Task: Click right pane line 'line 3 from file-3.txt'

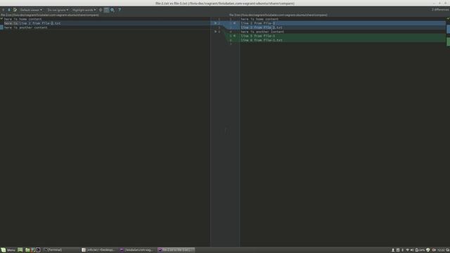Action: 262,27
